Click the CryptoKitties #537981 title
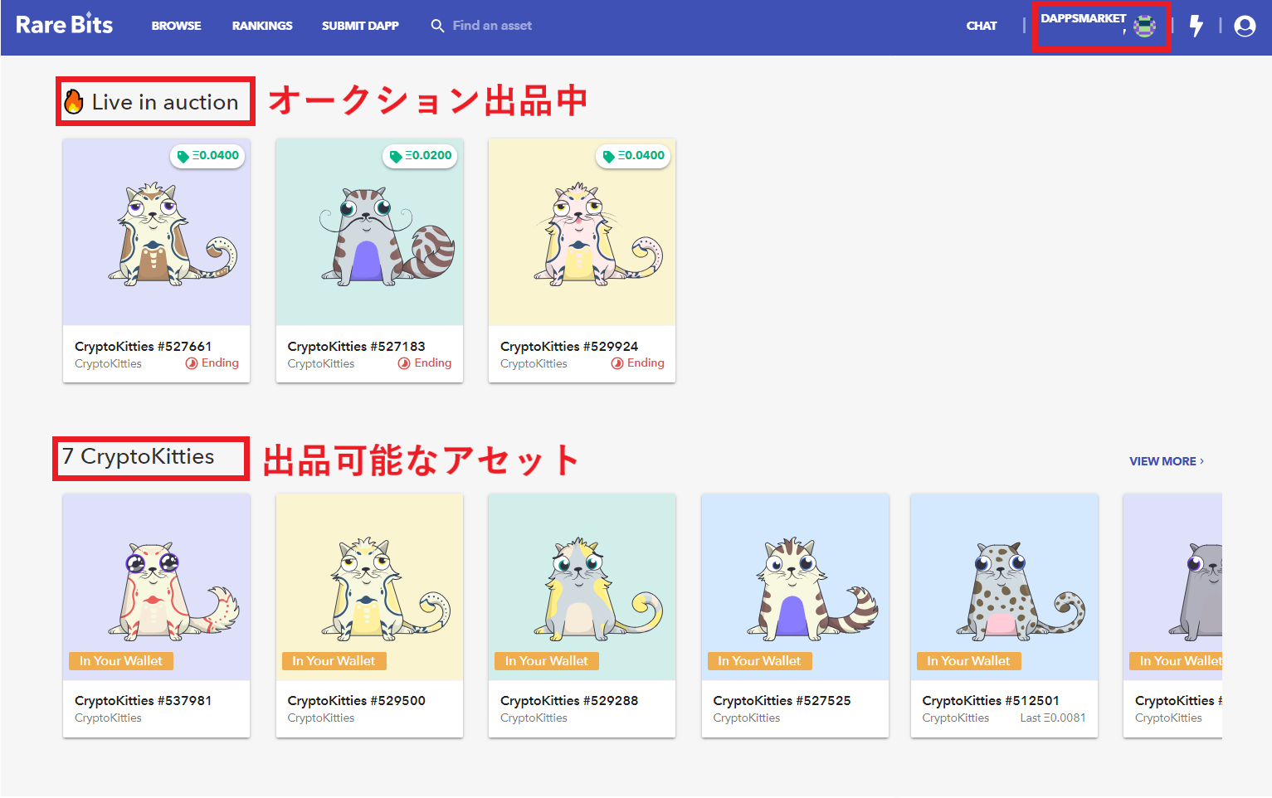The width and height of the screenshot is (1272, 798). [x=143, y=701]
